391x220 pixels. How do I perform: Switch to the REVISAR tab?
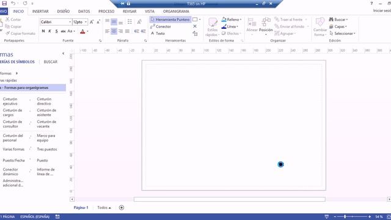tap(130, 12)
